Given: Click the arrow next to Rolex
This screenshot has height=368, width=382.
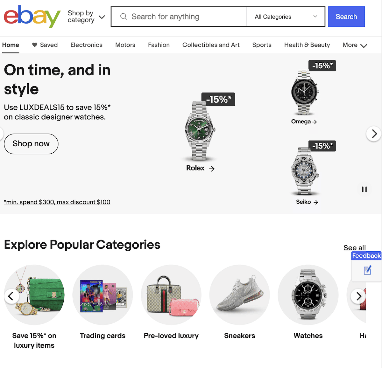Looking at the screenshot, I should pyautogui.click(x=212, y=169).
